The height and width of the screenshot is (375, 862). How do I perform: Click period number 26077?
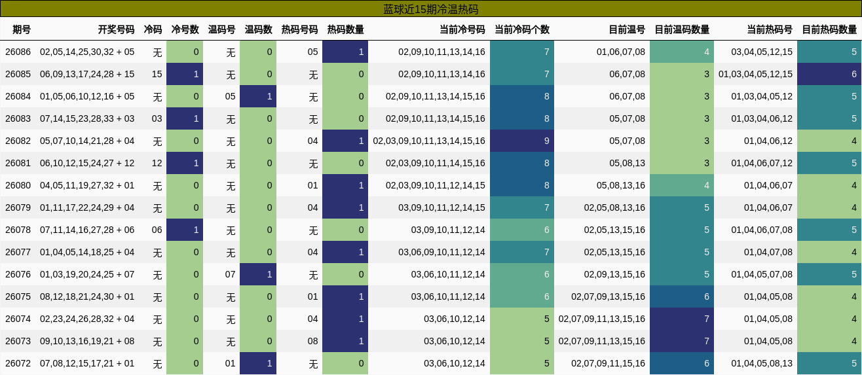click(18, 252)
